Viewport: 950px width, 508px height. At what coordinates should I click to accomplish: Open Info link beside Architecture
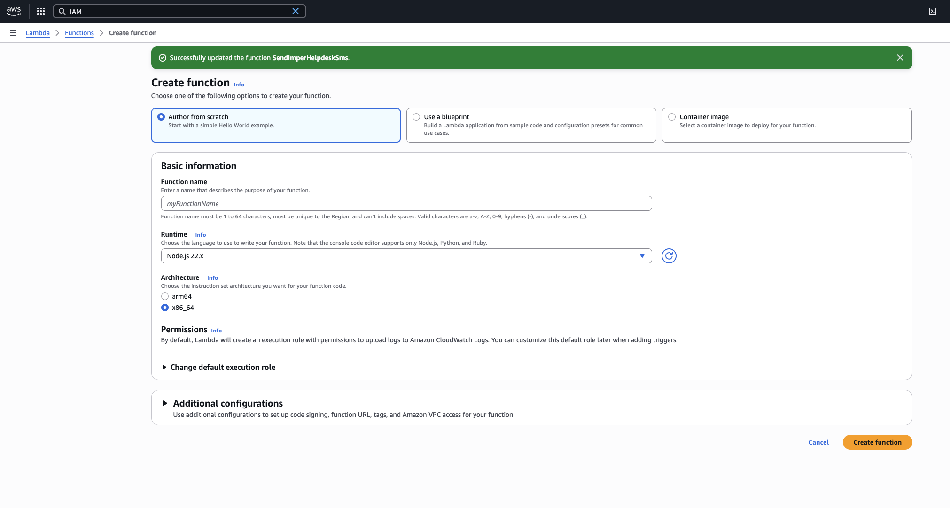coord(212,278)
